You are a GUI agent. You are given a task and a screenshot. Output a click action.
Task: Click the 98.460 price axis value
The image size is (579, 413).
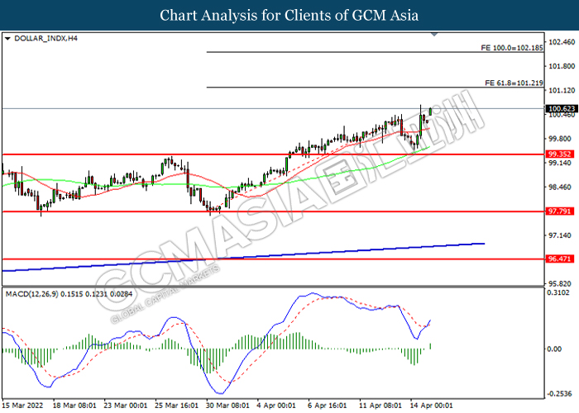pyautogui.click(x=560, y=187)
